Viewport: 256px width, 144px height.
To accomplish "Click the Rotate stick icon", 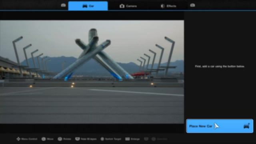I will pyautogui.click(x=60, y=139).
